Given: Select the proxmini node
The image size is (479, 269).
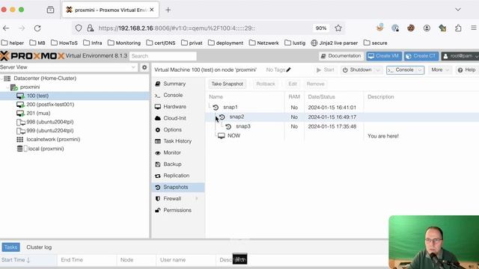Looking at the screenshot, I should (x=30, y=87).
